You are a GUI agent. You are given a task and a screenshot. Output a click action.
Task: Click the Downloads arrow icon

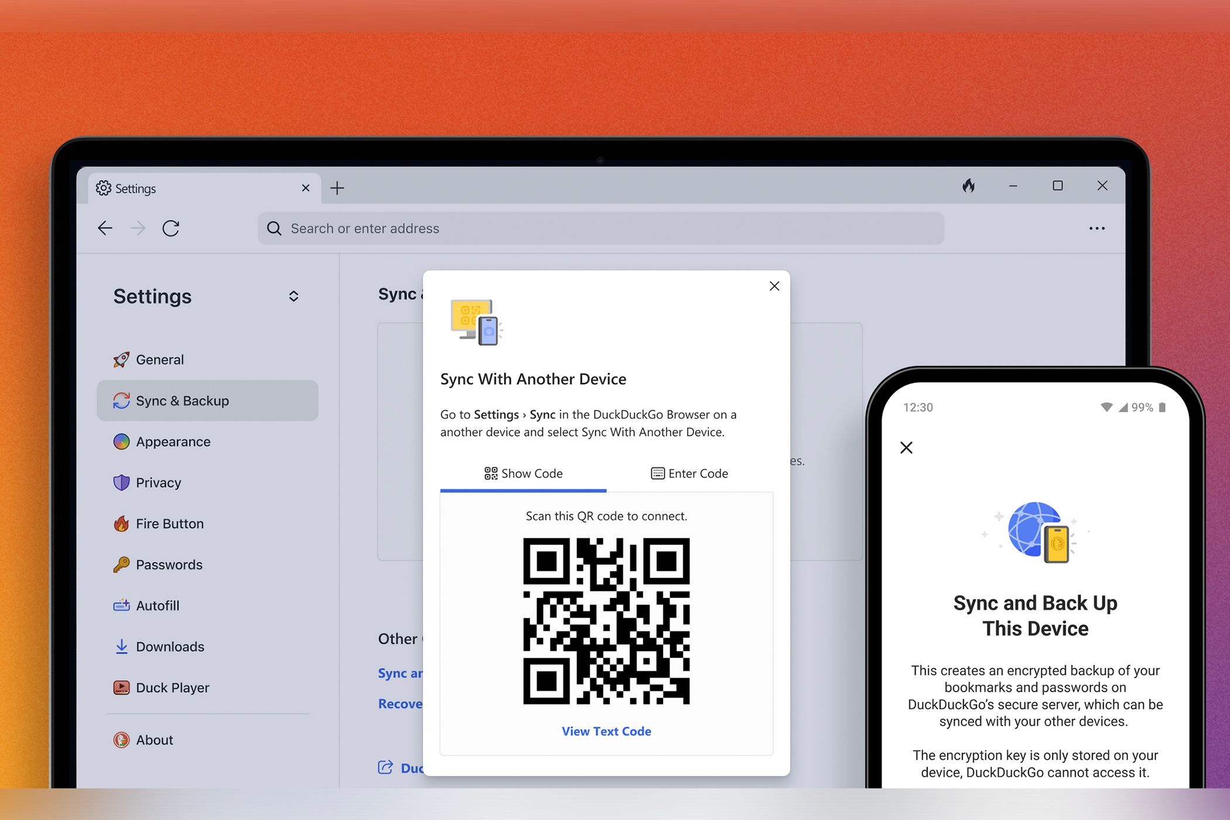coord(121,647)
